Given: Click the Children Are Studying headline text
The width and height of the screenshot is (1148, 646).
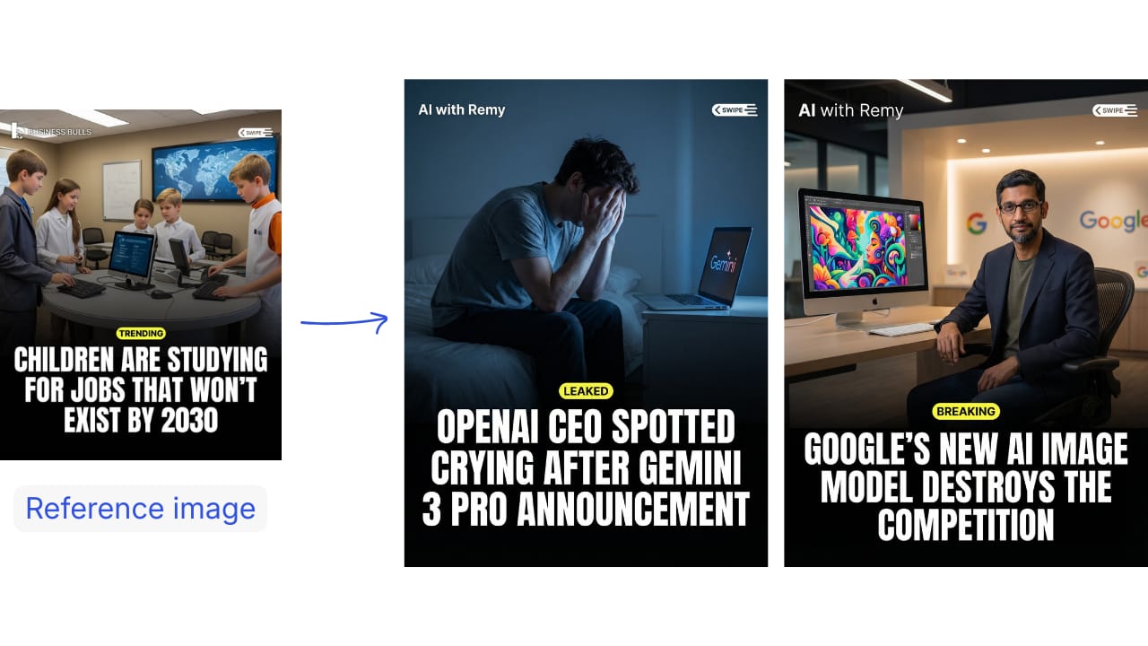Looking at the screenshot, I should (x=141, y=390).
